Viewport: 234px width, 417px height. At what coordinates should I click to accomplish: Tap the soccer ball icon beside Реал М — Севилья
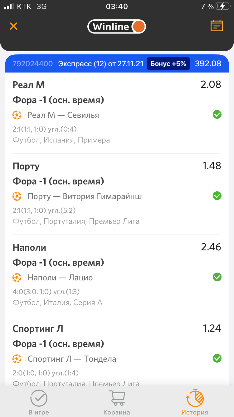click(17, 115)
